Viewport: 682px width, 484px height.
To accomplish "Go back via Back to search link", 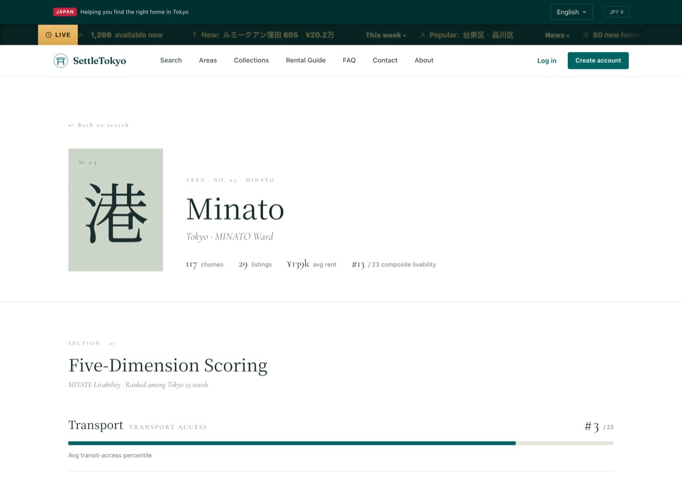I will [98, 125].
